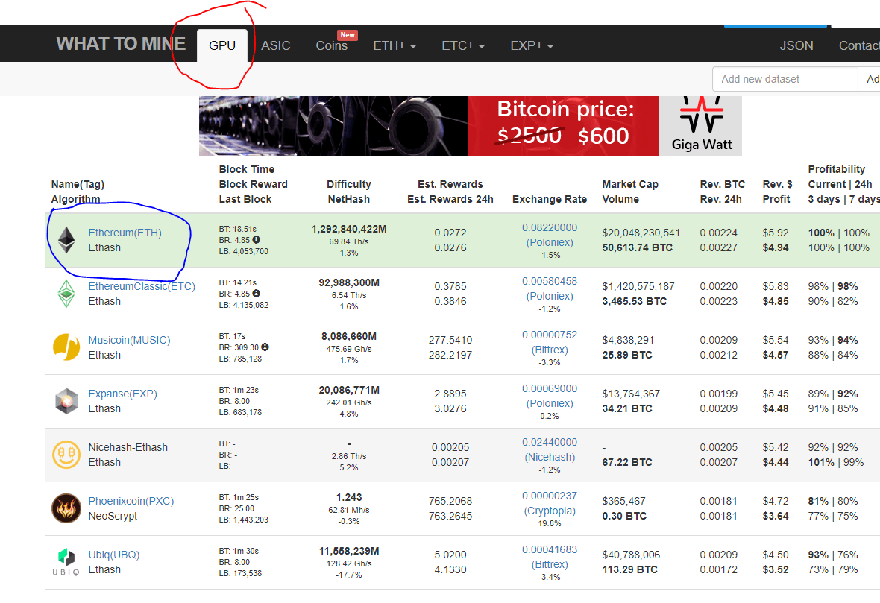Click info icon next to Ethereum block reward

pyautogui.click(x=256, y=239)
